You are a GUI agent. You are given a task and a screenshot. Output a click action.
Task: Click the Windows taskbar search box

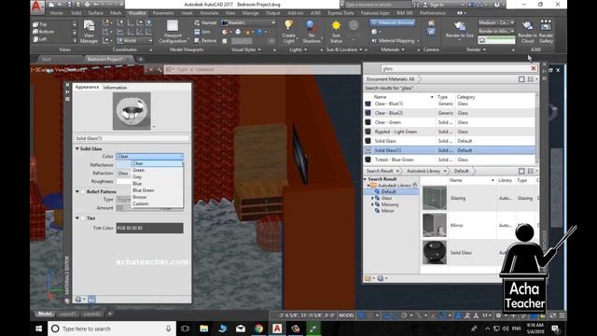click(x=112, y=329)
